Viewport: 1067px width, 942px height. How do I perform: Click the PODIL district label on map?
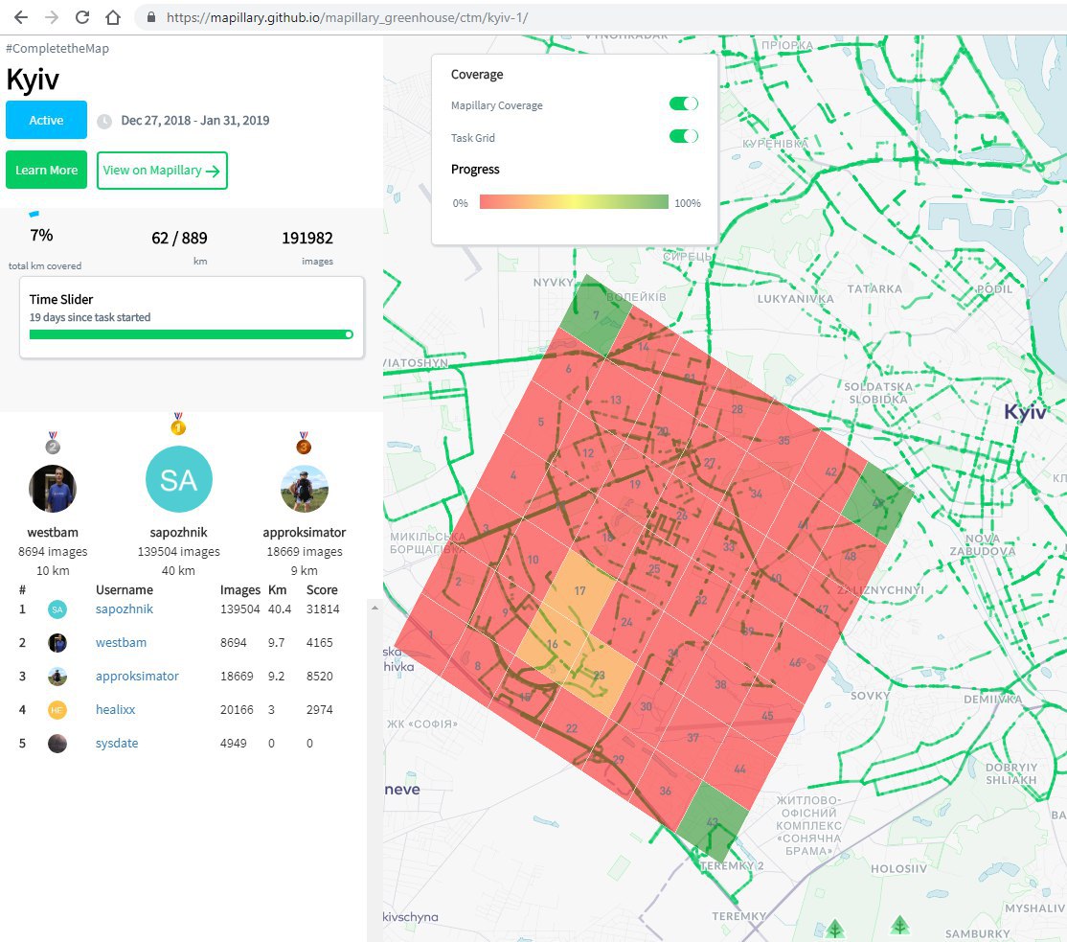994,288
